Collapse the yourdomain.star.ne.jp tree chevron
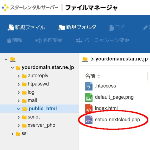 click(12, 68)
